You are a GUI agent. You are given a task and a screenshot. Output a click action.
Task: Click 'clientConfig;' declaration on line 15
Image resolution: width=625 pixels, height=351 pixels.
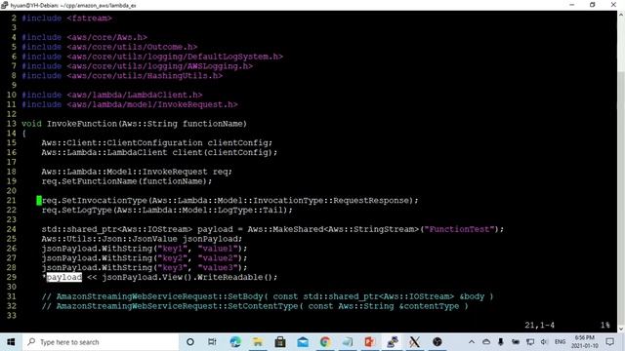click(240, 143)
